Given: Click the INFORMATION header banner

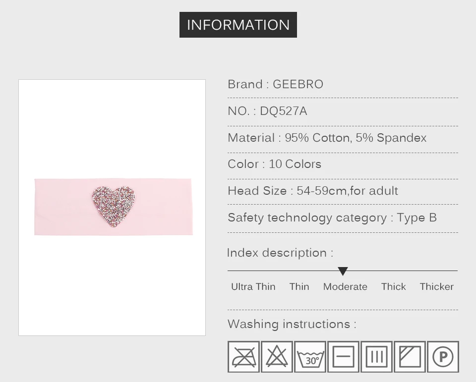Looking at the screenshot, I should pos(238,25).
